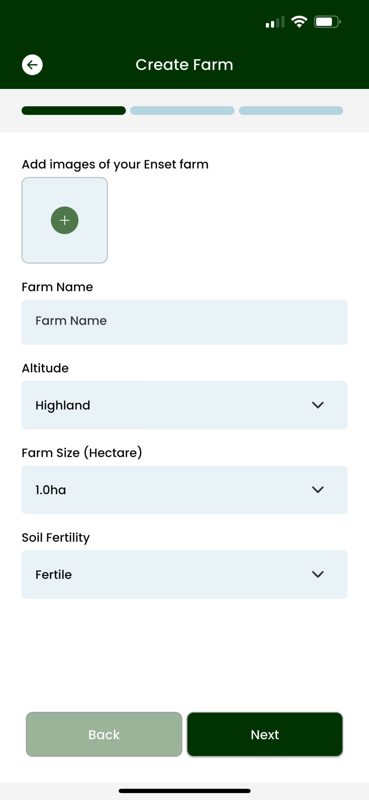Image resolution: width=369 pixels, height=800 pixels.
Task: Tap the Wi-Fi status icon
Action: [299, 22]
